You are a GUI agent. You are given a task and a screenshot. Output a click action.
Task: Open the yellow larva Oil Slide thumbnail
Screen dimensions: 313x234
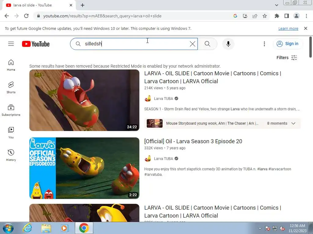coord(84,213)
